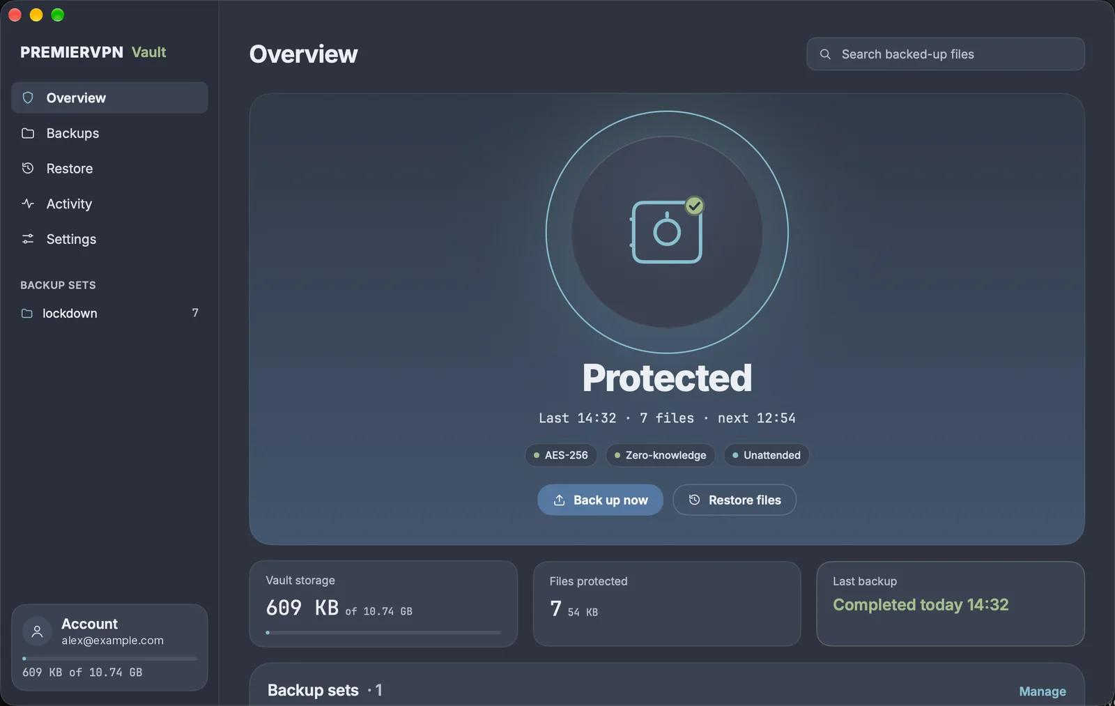Click the history icon in Restore files
This screenshot has width=1115, height=706.
(x=694, y=500)
